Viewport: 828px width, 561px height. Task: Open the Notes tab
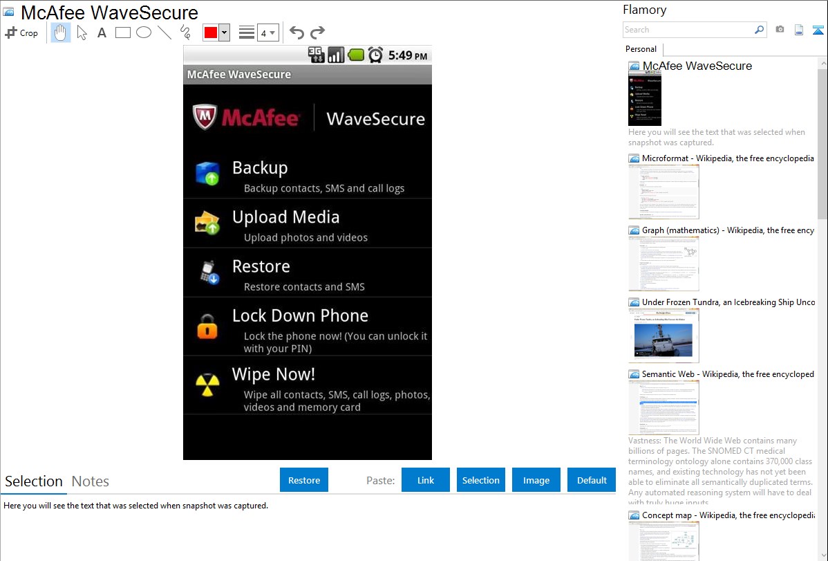[91, 481]
